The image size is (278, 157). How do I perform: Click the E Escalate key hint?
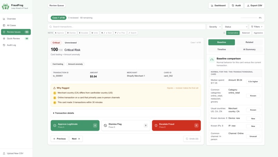(x=83, y=33)
